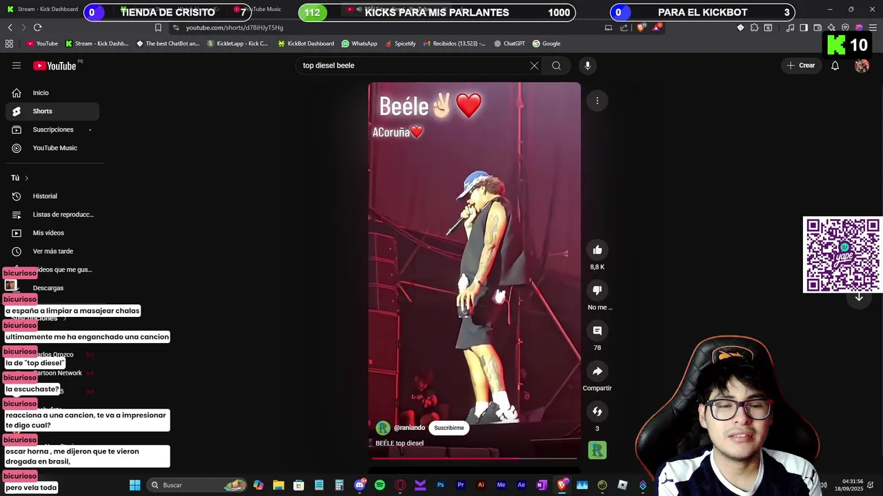Open the Windows Start button
This screenshot has height=496, width=883.
(x=135, y=485)
